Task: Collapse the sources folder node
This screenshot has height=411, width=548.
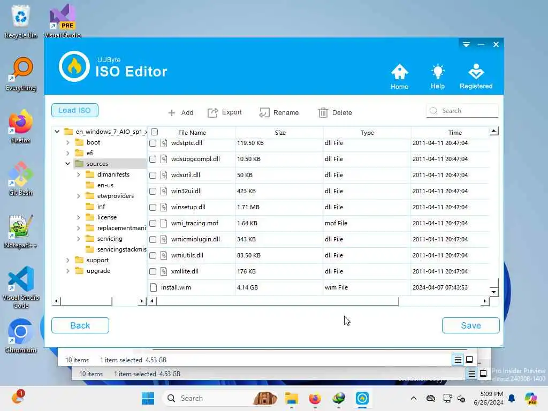Action: tap(68, 164)
